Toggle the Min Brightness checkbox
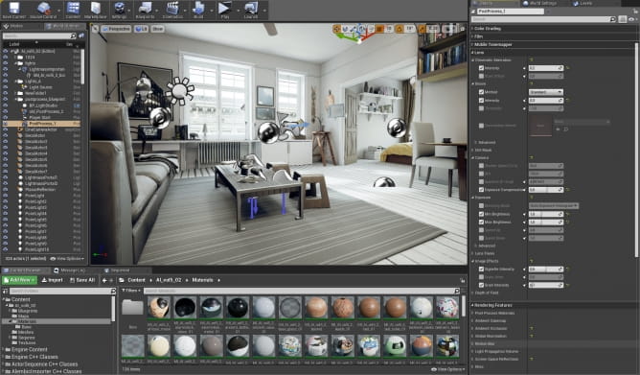 (481, 214)
